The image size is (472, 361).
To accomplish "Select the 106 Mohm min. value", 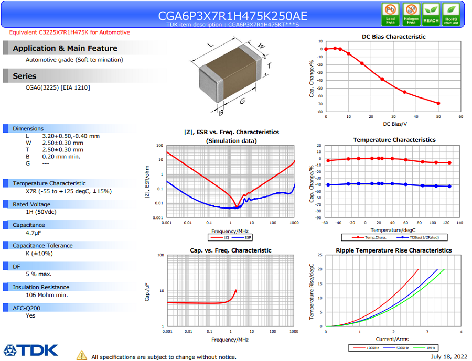I will click(47, 295).
